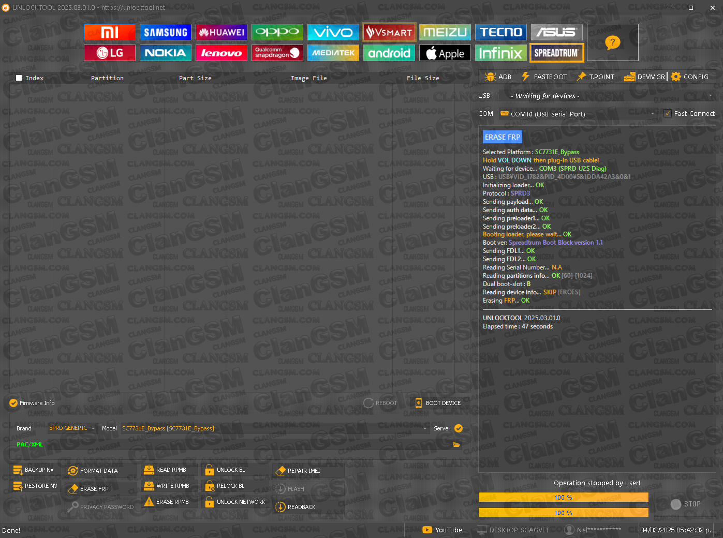Click the ERASE FRP button
This screenshot has height=538, width=723.
pyautogui.click(x=88, y=489)
